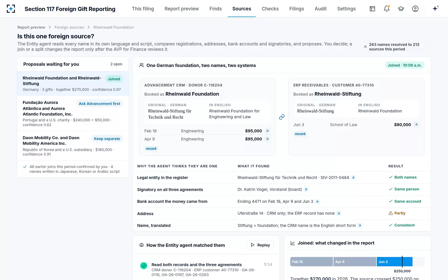This screenshot has height=280, width=448.
Task: Open the Feb 18 Engineering gift arrow
Action: pos(267,131)
